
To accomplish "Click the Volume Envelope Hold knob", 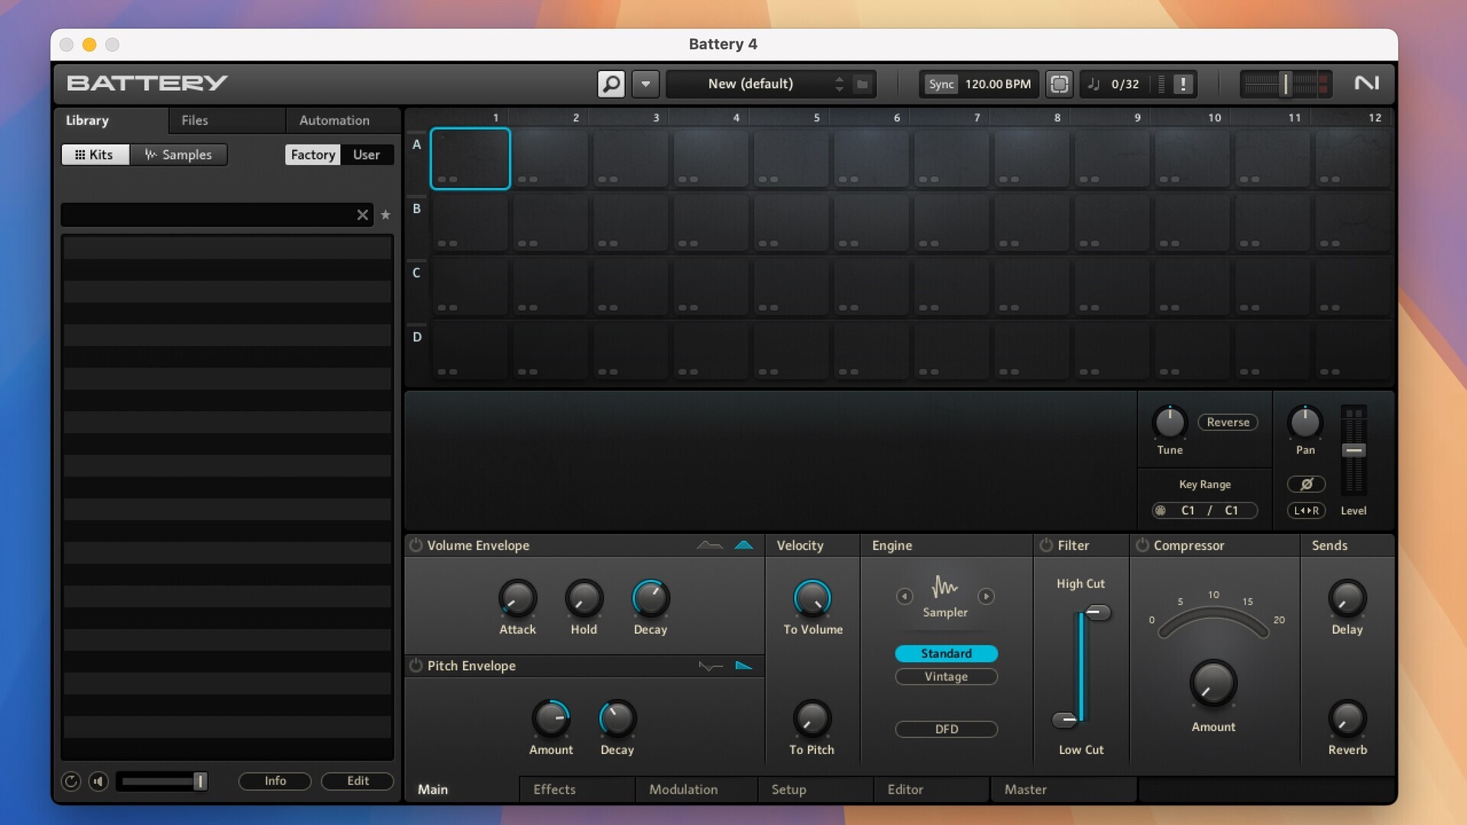I will coord(584,599).
